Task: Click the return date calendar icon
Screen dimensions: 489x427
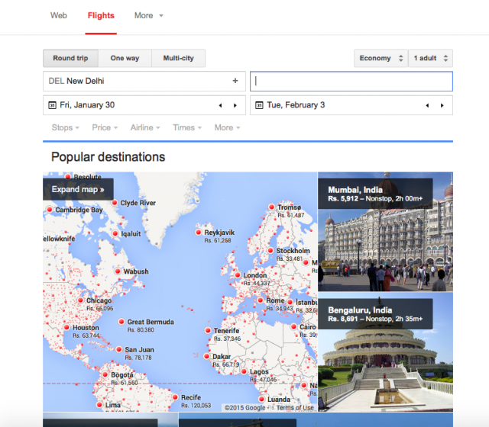Action: coord(259,105)
